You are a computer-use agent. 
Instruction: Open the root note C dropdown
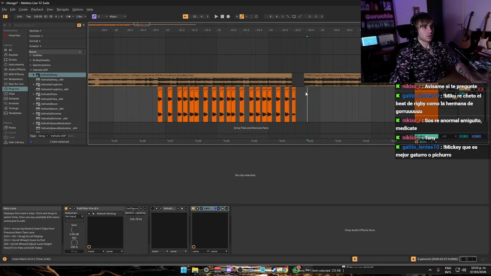102,16
